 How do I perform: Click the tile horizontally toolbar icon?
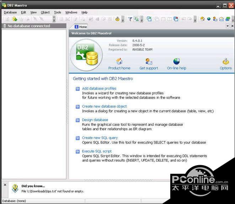[x=163, y=19]
